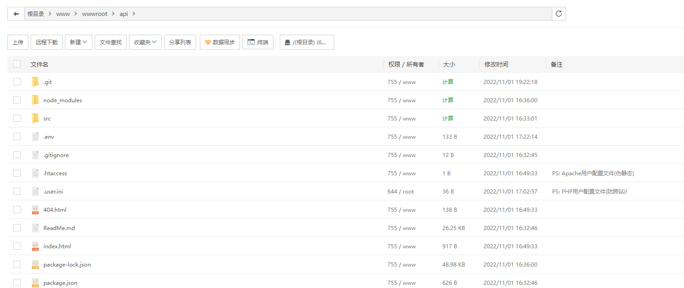The width and height of the screenshot is (684, 288).
Task: Click the ReadMe.md file name
Action: pos(59,228)
